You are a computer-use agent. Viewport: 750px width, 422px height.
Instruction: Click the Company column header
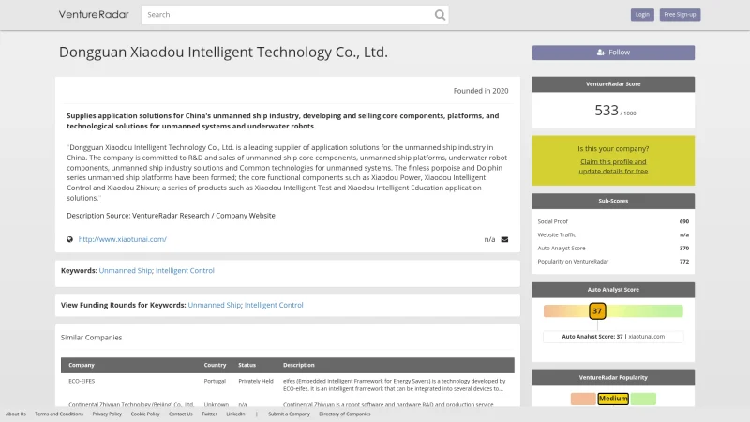point(82,365)
